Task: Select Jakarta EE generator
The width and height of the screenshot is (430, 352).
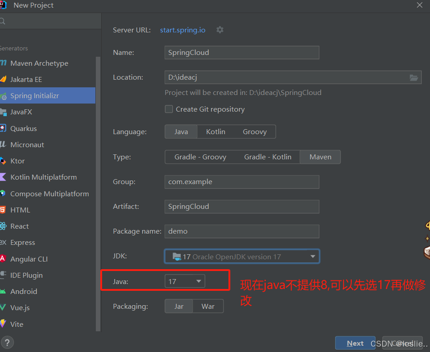Action: (48, 79)
